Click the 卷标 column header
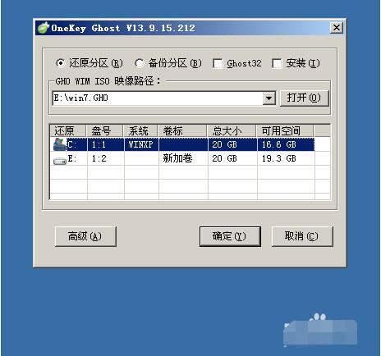This screenshot has width=381, height=356. [182, 130]
